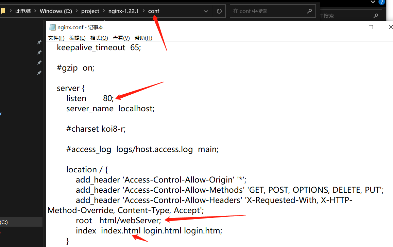Click the magnifier icon in the background window's search box
Screen dimensions: 393x247
375,16
